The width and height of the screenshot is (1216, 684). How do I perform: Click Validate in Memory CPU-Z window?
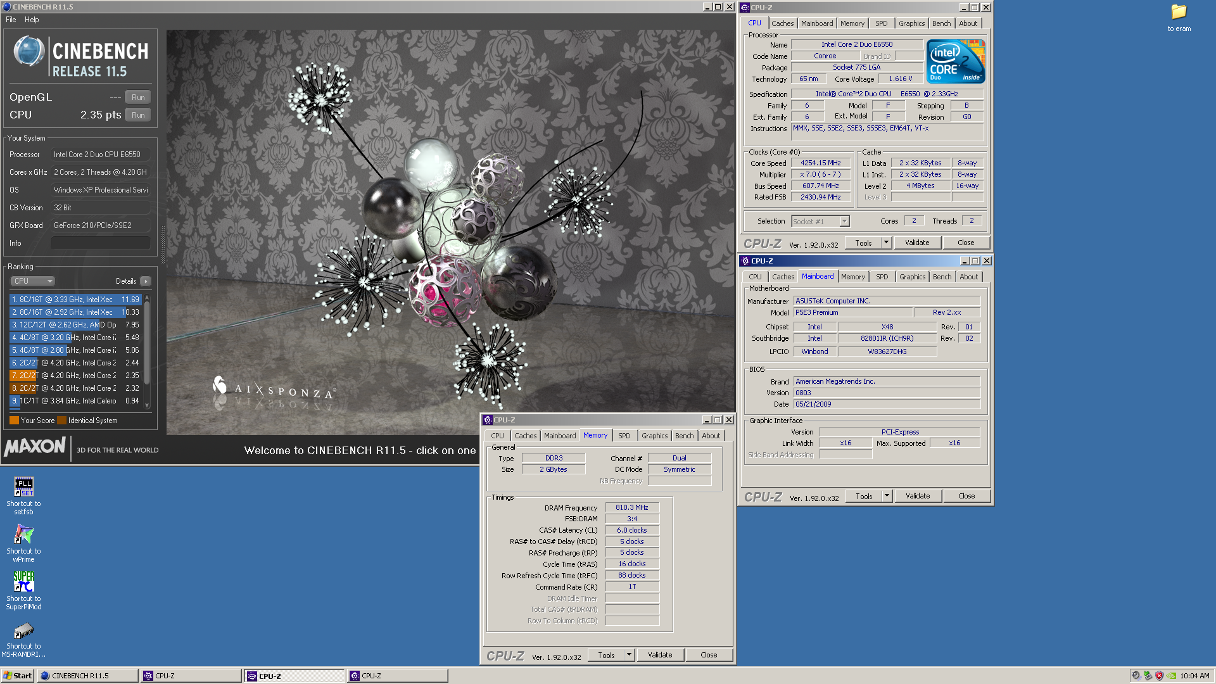pyautogui.click(x=660, y=655)
